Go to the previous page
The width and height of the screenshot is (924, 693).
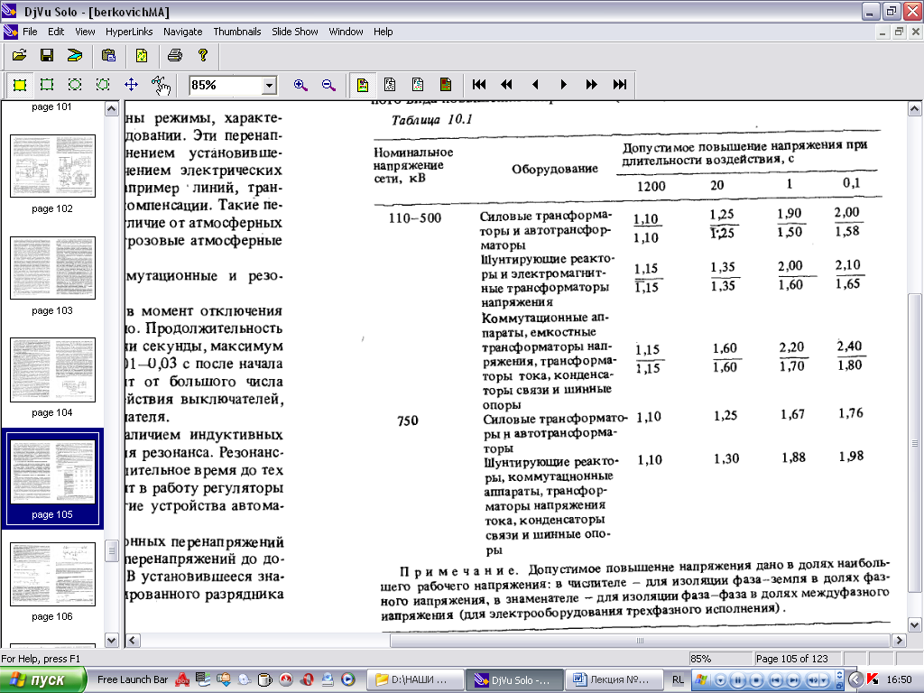(x=535, y=85)
